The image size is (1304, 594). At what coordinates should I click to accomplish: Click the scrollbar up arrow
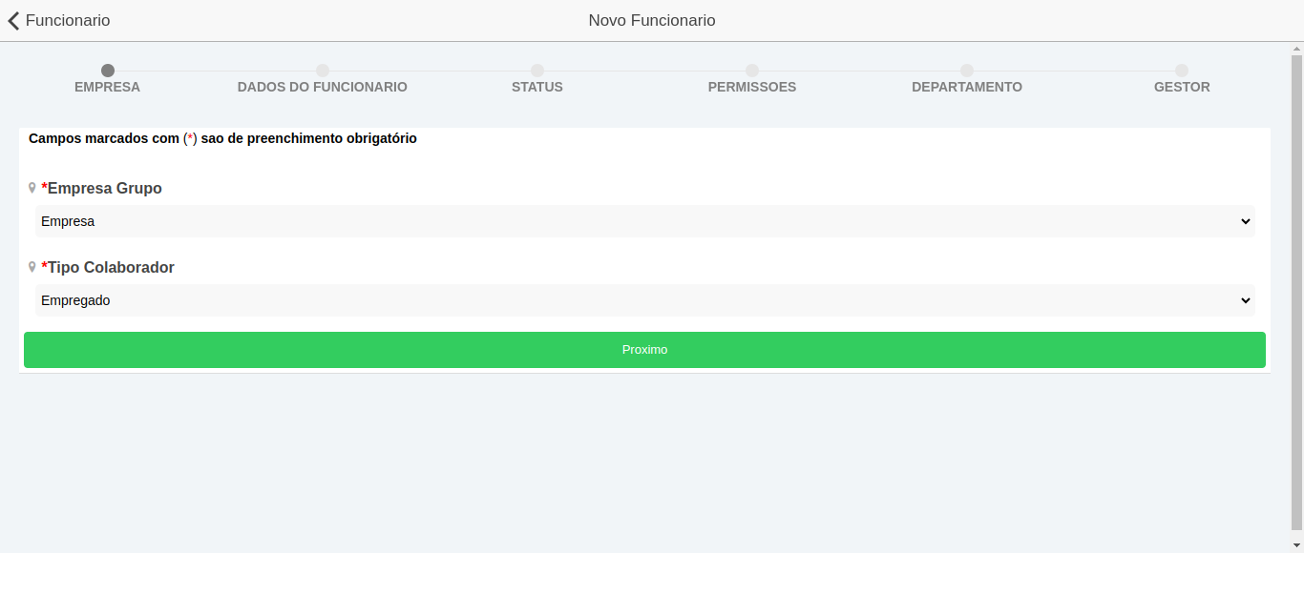1296,49
